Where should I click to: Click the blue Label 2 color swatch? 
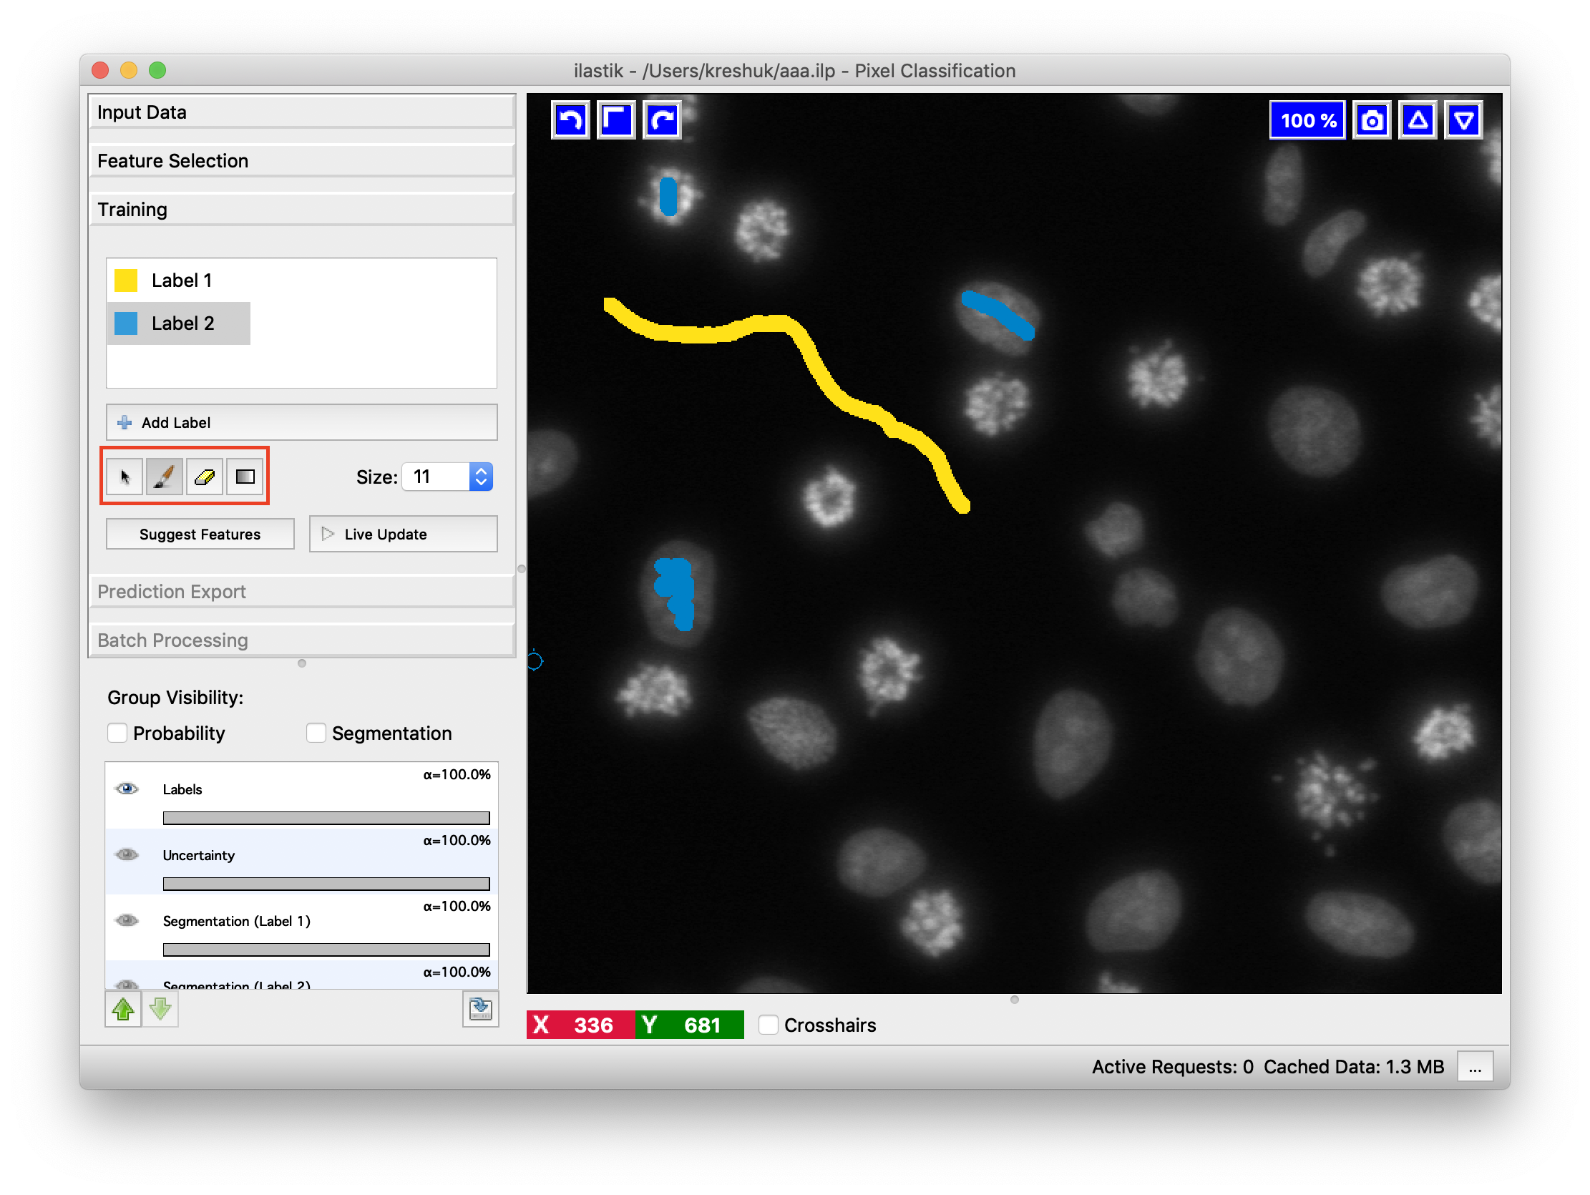[127, 324]
